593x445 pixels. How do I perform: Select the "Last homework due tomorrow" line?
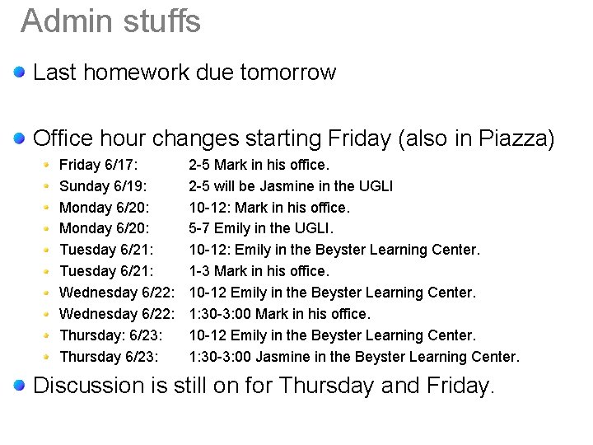tap(184, 73)
